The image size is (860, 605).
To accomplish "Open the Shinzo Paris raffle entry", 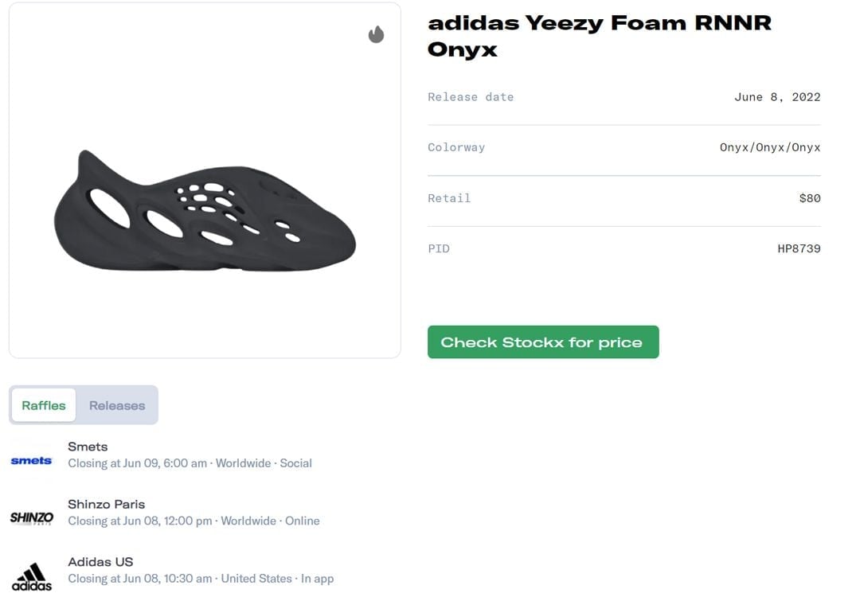I will click(106, 504).
